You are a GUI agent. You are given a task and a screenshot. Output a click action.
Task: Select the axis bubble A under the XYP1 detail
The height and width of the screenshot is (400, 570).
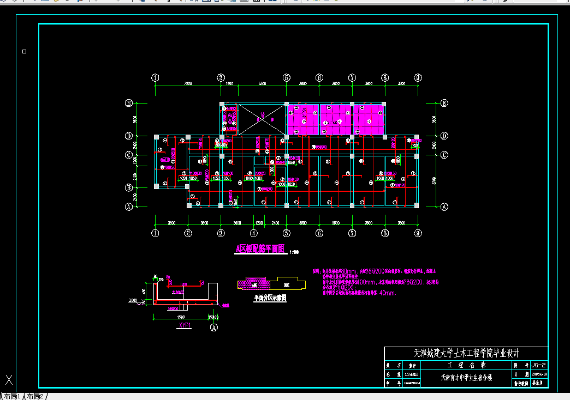[214, 328]
